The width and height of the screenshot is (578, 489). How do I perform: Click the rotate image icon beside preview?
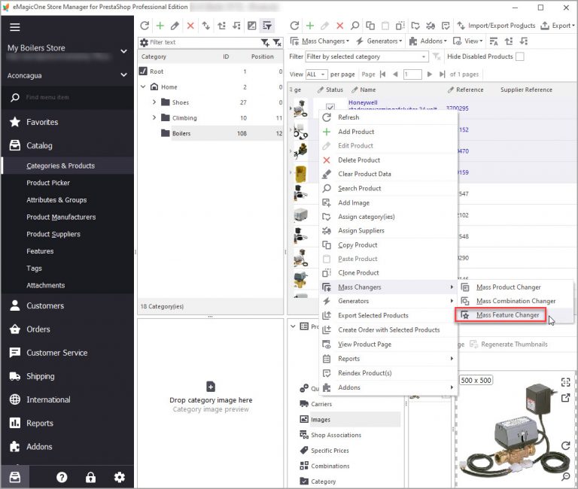pos(565,445)
